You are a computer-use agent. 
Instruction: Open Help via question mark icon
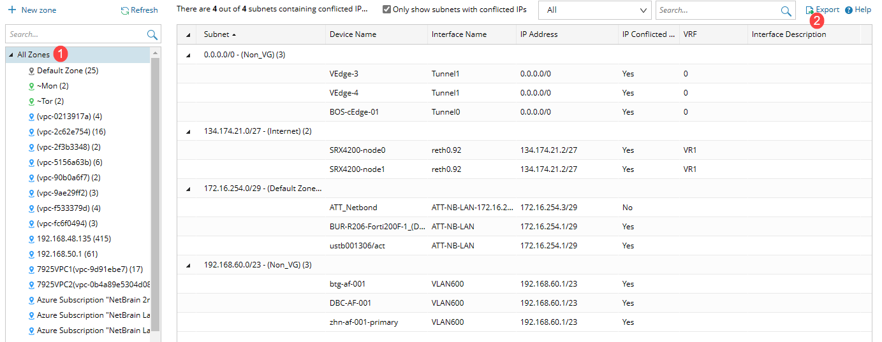[849, 10]
